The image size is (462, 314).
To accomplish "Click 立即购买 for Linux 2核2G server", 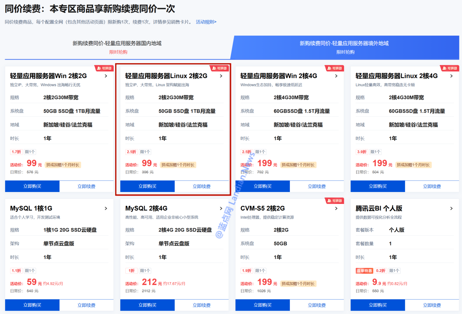I will coord(147,186).
